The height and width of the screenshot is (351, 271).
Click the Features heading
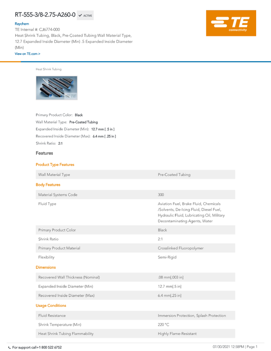tap(44, 153)
